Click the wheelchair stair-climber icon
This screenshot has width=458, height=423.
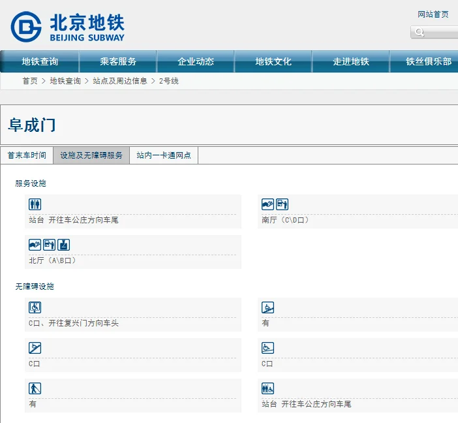267,307
